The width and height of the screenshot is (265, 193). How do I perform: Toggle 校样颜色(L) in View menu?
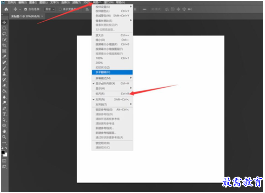pos(112,11)
